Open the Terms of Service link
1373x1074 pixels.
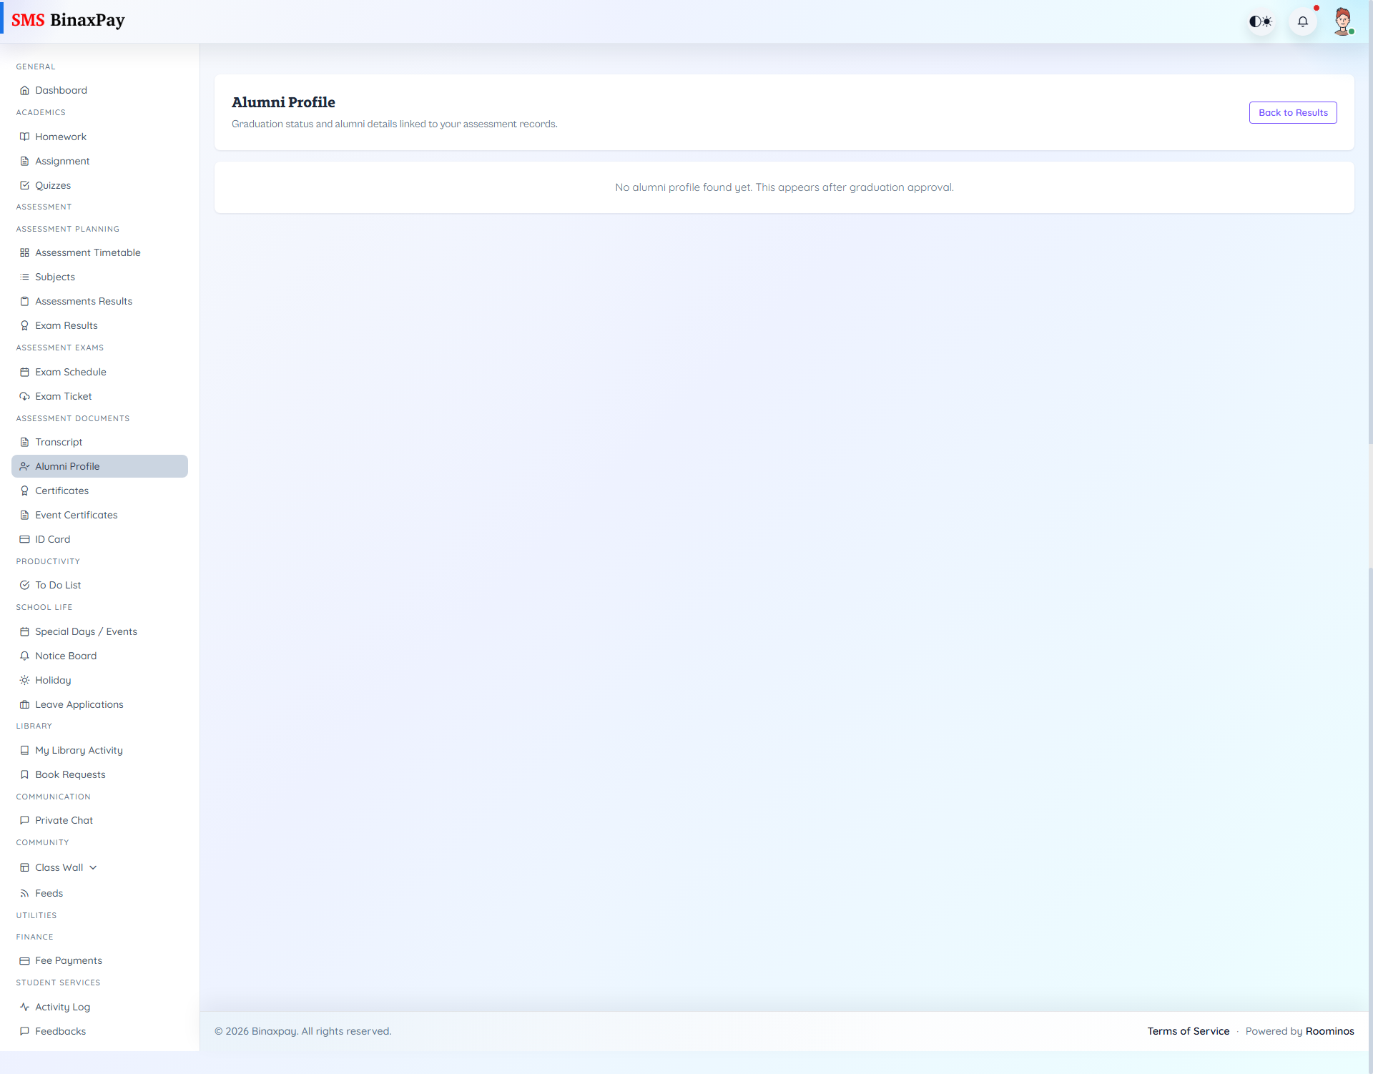click(x=1189, y=1031)
